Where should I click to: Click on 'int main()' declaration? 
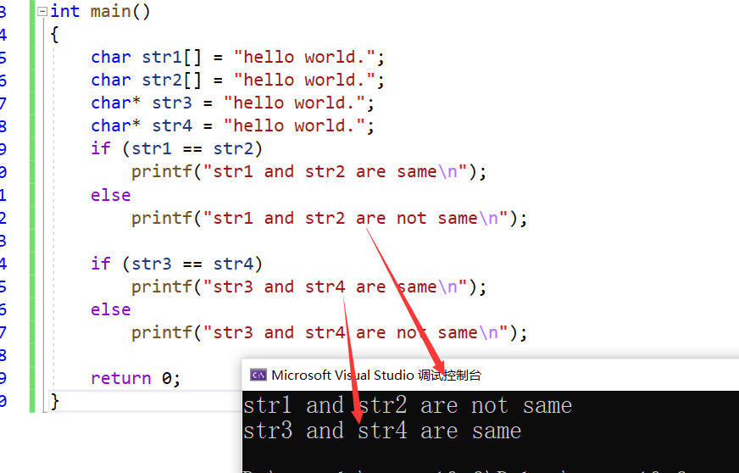pos(100,11)
